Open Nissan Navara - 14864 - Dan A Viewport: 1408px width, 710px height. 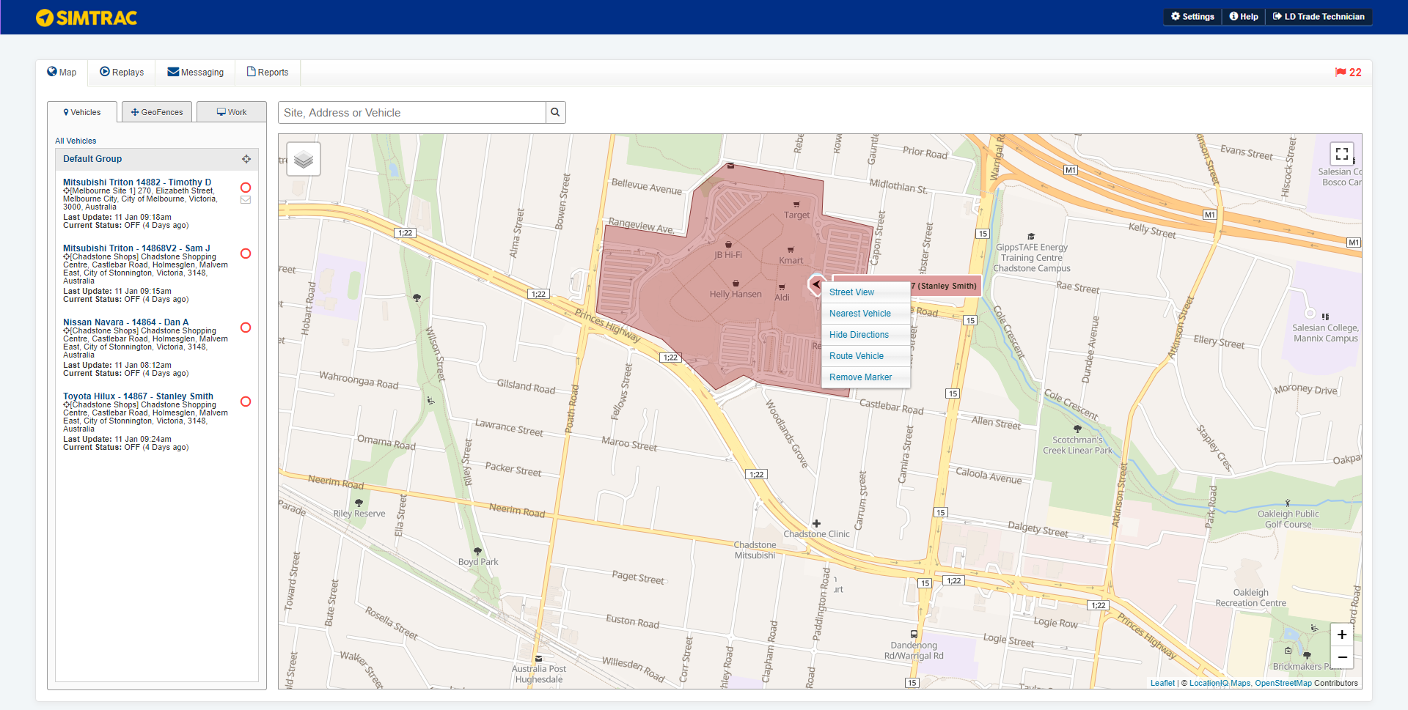(125, 322)
